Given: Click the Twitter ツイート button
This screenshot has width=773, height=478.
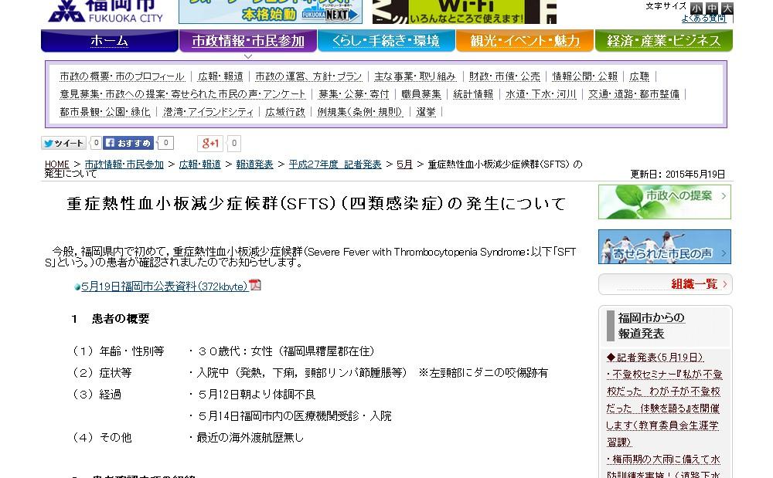Looking at the screenshot, I should pos(63,143).
